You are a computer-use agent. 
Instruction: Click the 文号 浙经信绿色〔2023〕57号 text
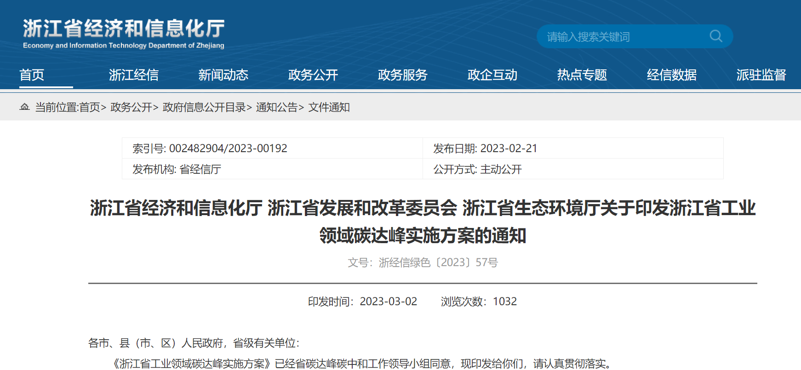(x=423, y=262)
